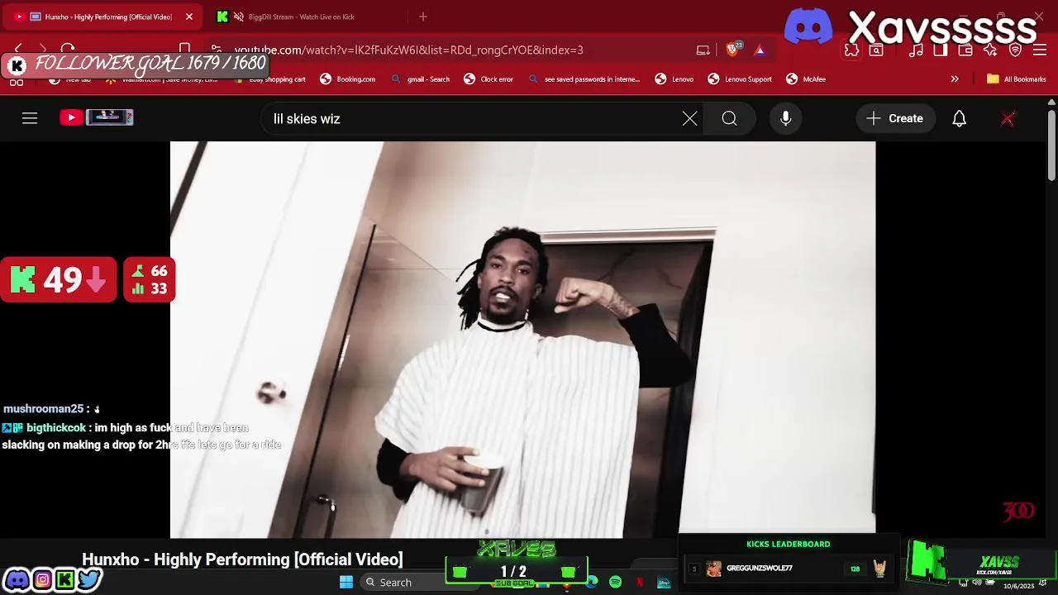Open the YouTube guide hamburger menu
Screen dimensions: 1058x595
click(30, 119)
